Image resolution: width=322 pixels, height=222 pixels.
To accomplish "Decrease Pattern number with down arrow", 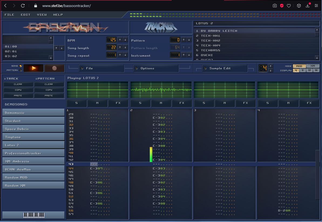I will tap(189, 40).
